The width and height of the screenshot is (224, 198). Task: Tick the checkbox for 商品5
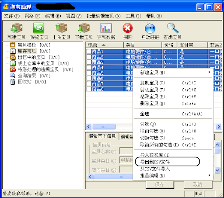89,73
